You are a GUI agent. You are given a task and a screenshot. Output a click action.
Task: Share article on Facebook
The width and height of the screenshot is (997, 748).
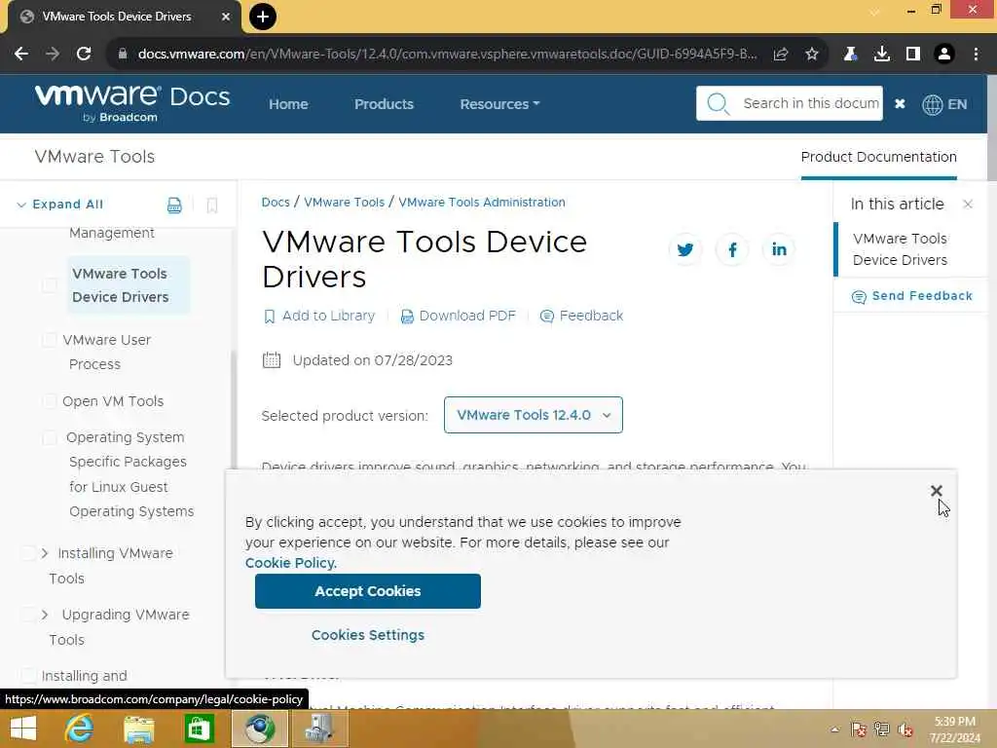[732, 249]
